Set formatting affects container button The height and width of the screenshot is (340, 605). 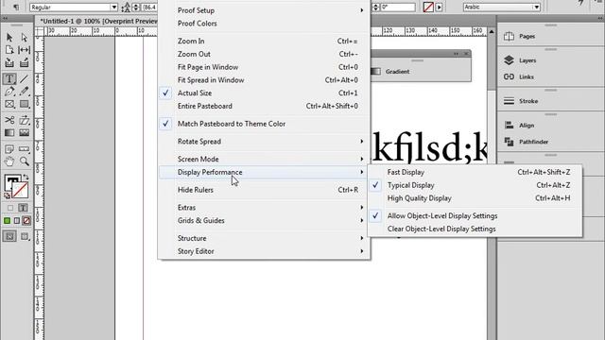click(x=10, y=208)
